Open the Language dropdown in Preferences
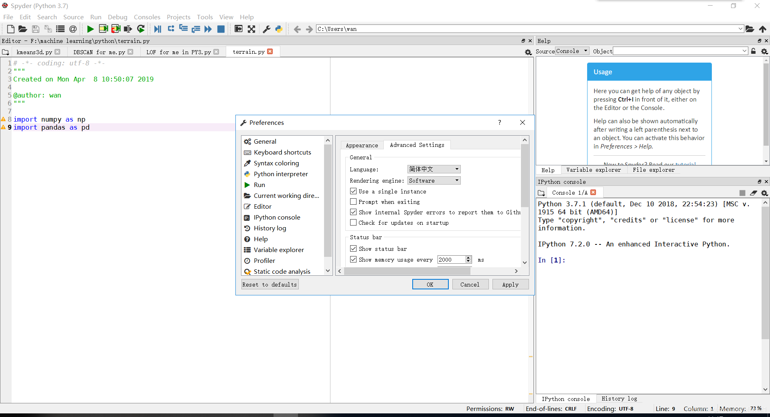The width and height of the screenshot is (770, 417). coord(434,169)
